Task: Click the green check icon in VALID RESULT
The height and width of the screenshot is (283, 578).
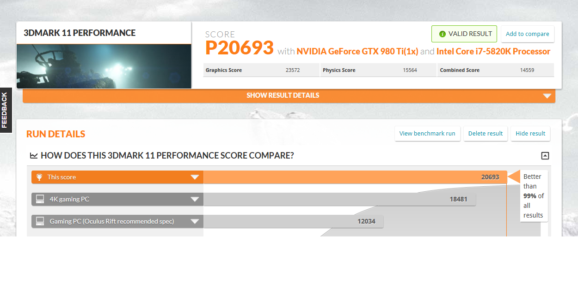Action: (x=443, y=34)
